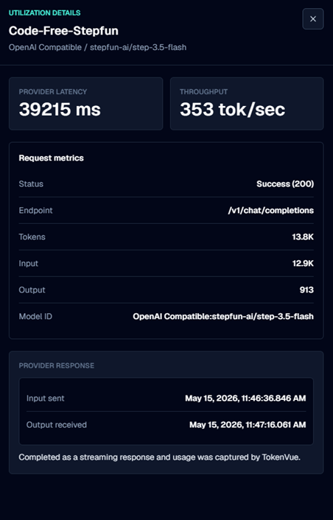This screenshot has height=520, width=333.
Task: Click the Status row label
Action: (x=31, y=184)
